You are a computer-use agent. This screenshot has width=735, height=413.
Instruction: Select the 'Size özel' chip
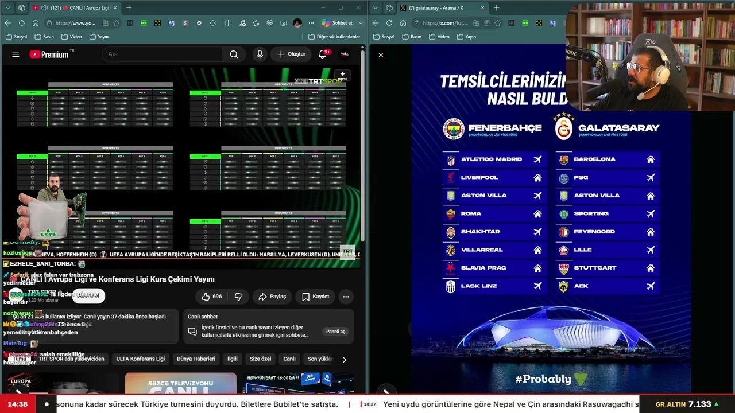pos(260,359)
